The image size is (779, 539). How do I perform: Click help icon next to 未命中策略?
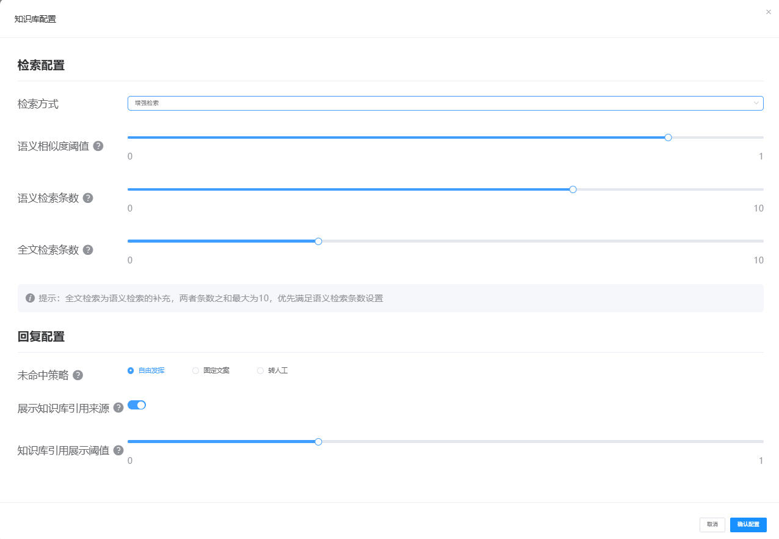click(78, 375)
